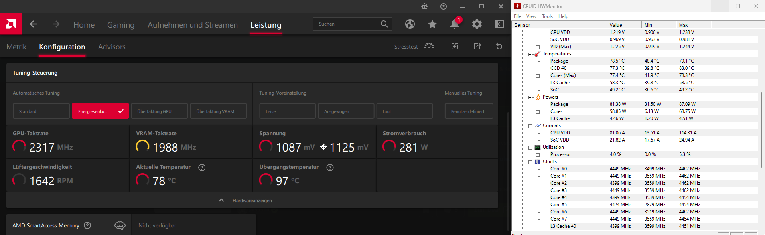This screenshot has height=235, width=765.
Task: Open the Home tab
Action: click(x=84, y=25)
